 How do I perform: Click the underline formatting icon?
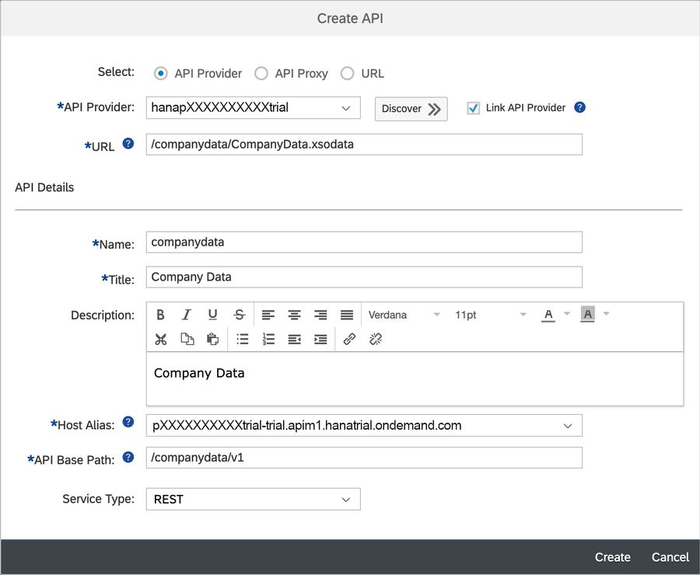[212, 315]
